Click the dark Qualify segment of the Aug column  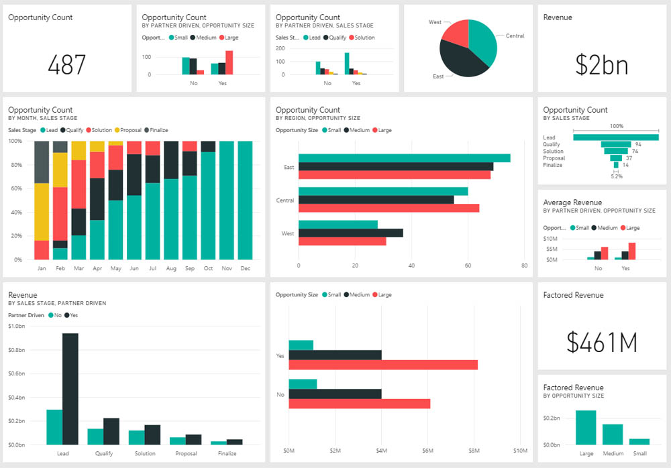[171, 160]
